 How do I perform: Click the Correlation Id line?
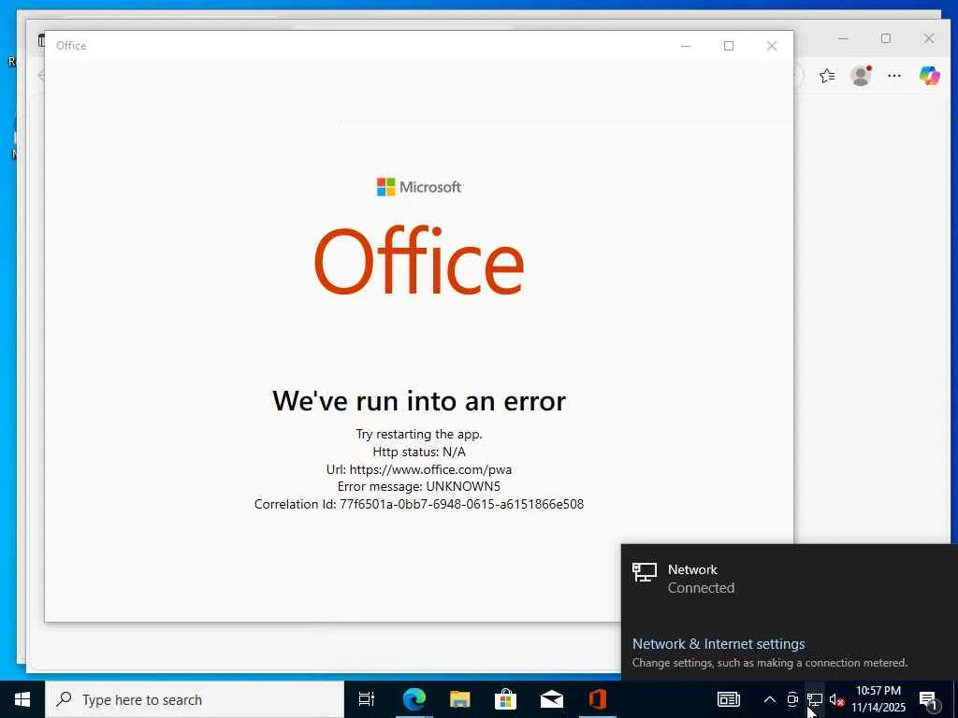tap(419, 504)
